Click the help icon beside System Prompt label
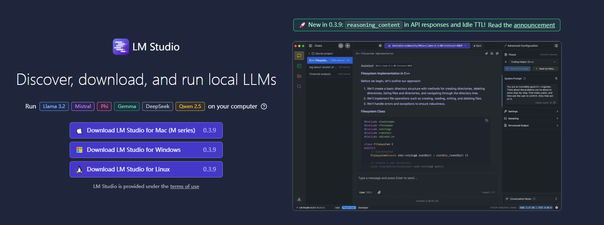The width and height of the screenshot is (604, 225). point(525,78)
